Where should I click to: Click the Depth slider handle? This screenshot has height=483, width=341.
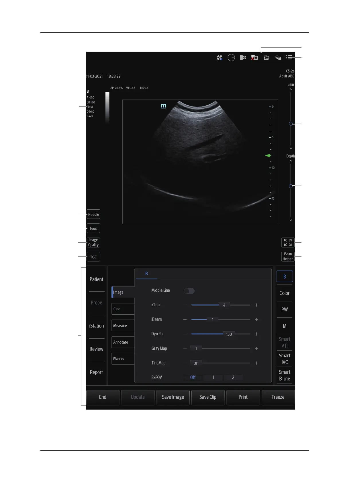pyautogui.click(x=291, y=186)
